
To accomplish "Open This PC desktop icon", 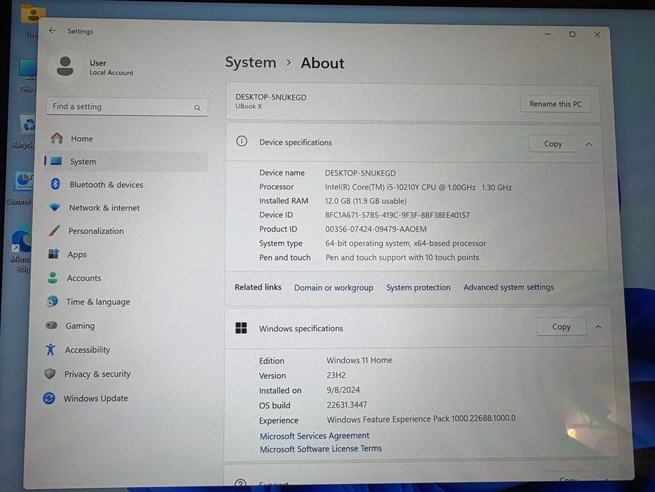I will 27,75.
